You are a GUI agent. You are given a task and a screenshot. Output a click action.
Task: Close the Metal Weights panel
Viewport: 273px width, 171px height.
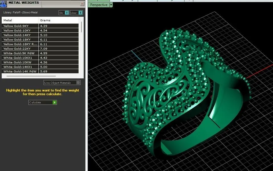[x=82, y=4]
